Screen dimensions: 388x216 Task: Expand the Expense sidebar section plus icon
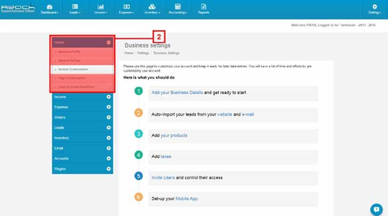pyautogui.click(x=108, y=107)
